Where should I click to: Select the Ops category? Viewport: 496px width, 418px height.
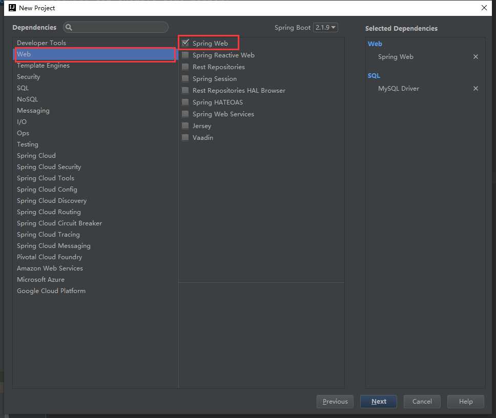pyautogui.click(x=95, y=133)
